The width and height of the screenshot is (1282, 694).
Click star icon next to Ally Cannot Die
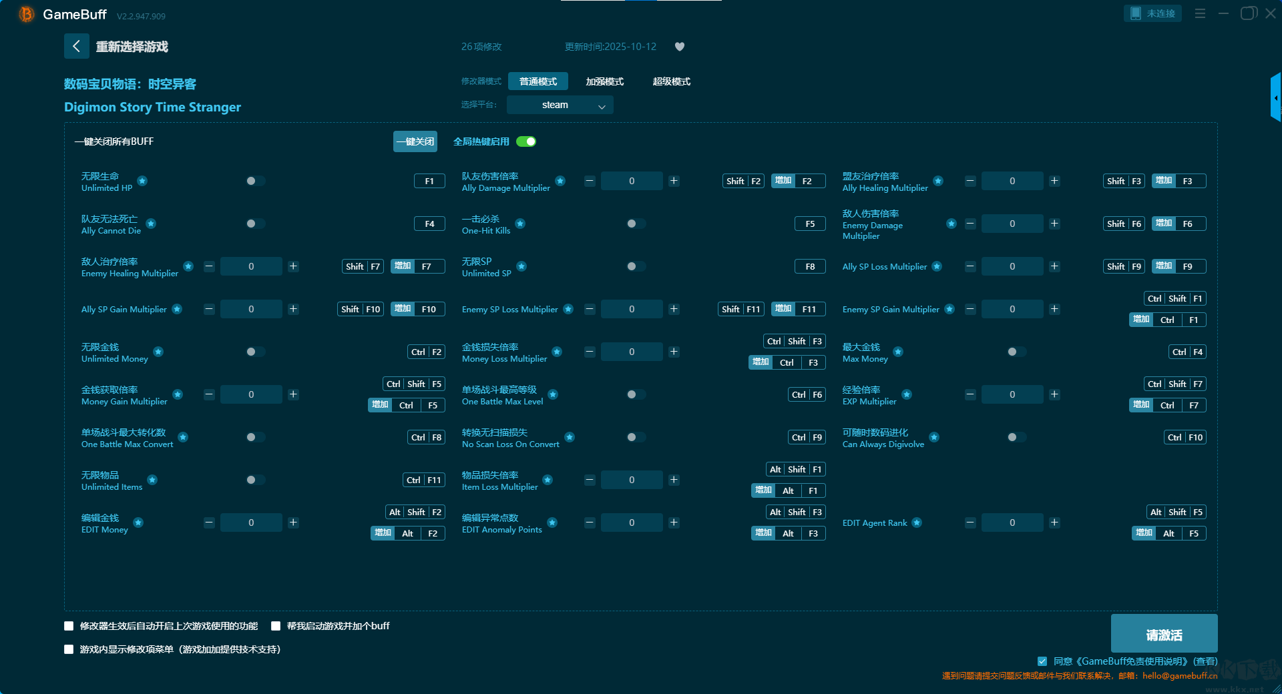(151, 224)
